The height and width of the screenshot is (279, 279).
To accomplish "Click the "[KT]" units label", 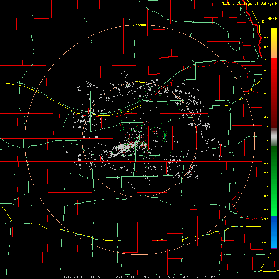I will pos(265,21).
